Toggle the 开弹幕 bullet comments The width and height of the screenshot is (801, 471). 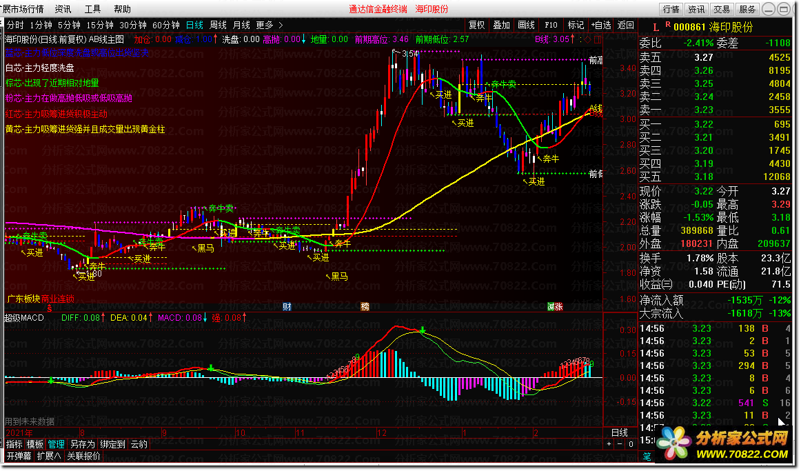(19, 456)
